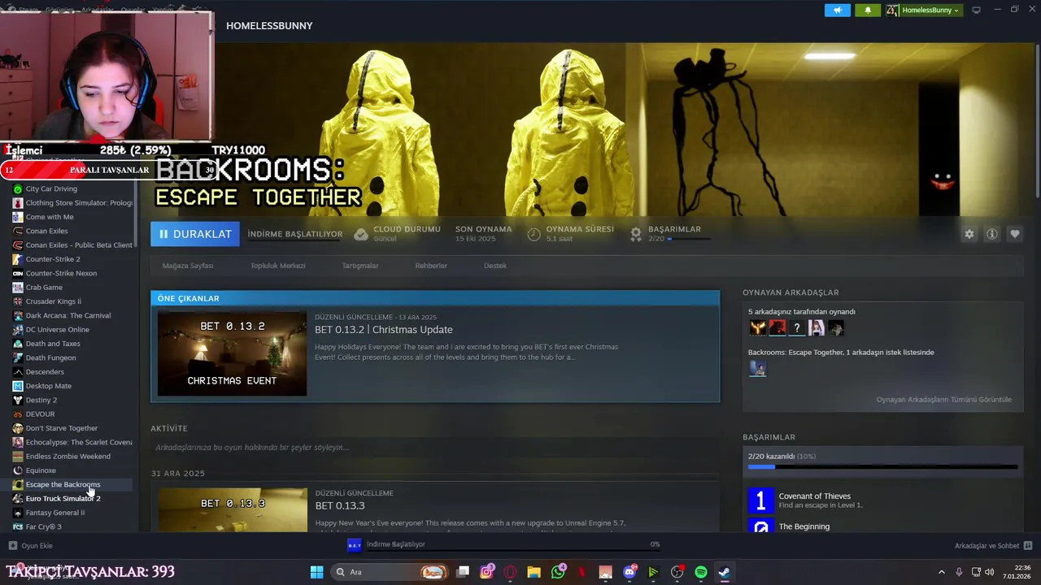Click the taskbar Ara search box
Screen dimensions: 1041x585
[x=390, y=572]
